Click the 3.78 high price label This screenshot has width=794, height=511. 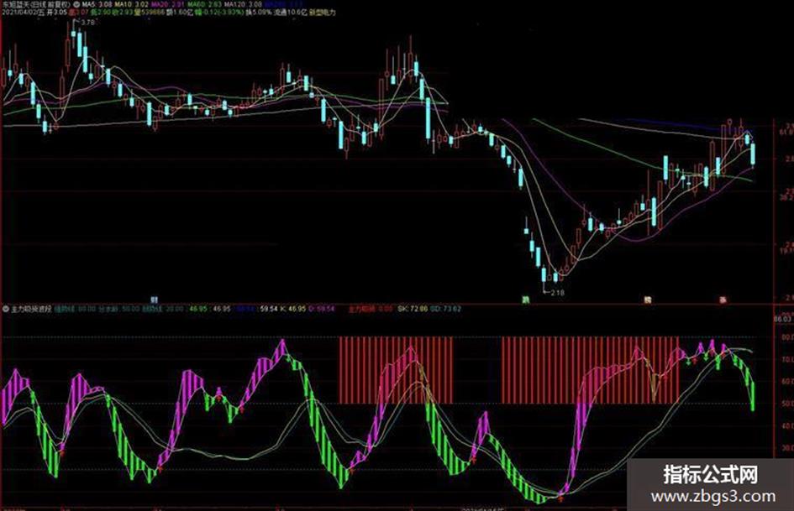point(87,23)
